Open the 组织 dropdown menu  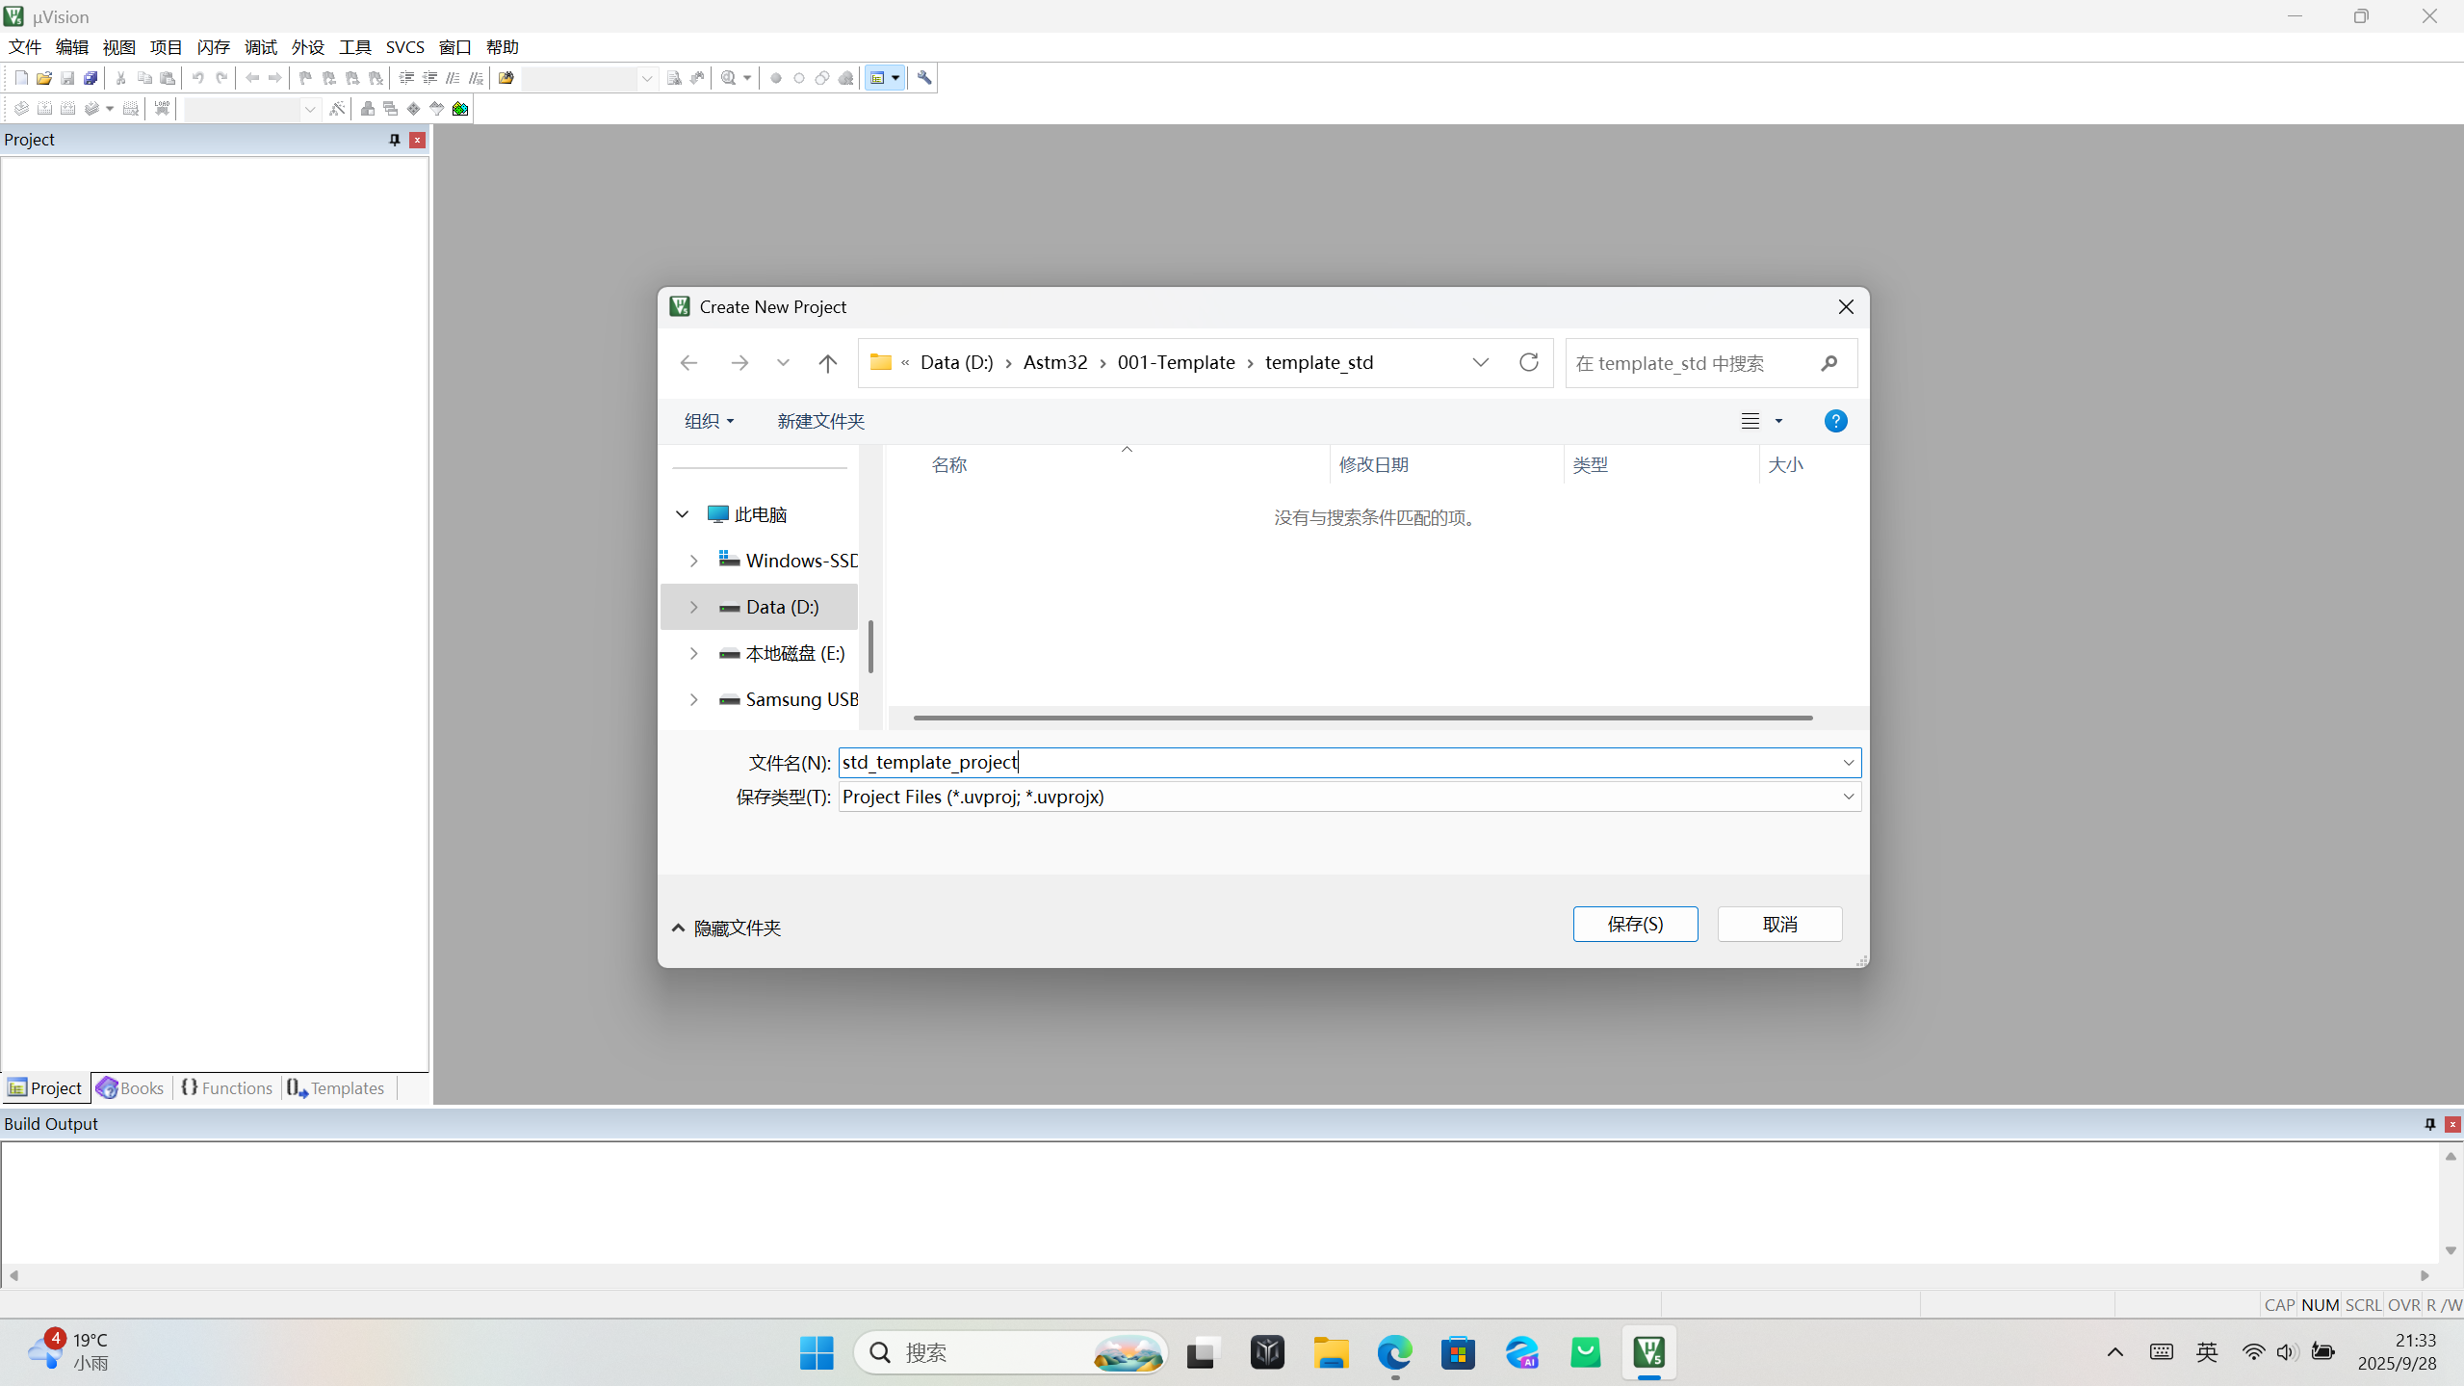tap(709, 421)
